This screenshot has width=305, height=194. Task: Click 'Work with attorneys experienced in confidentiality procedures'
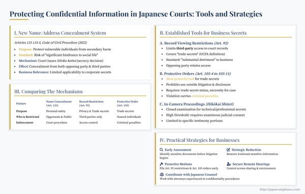[x=200, y=179]
